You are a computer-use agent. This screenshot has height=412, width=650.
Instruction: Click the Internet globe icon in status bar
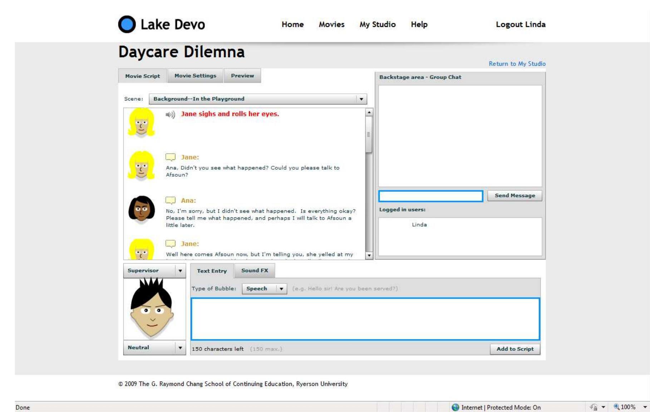[x=455, y=407]
